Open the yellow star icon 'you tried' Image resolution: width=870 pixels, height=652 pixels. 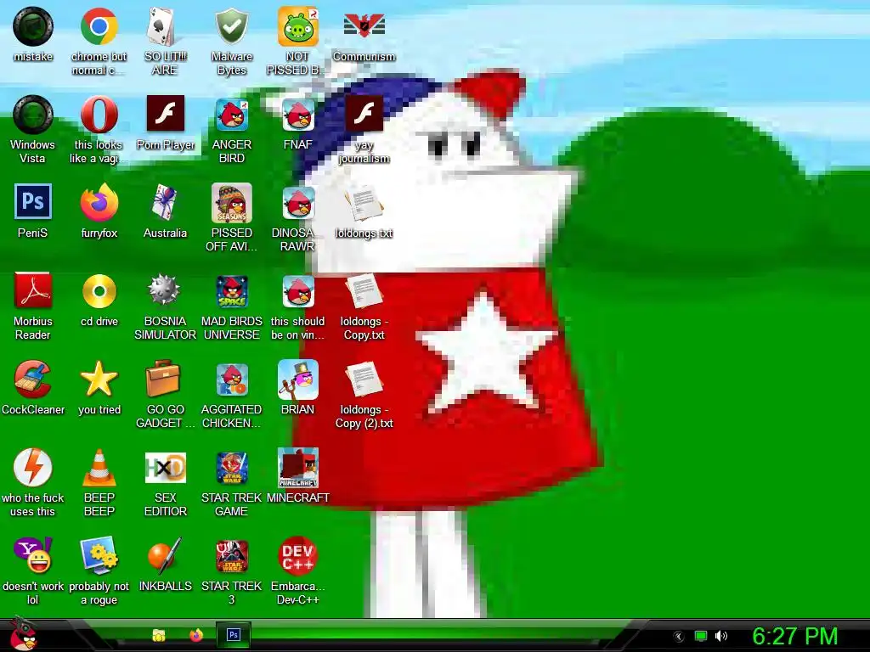(99, 379)
